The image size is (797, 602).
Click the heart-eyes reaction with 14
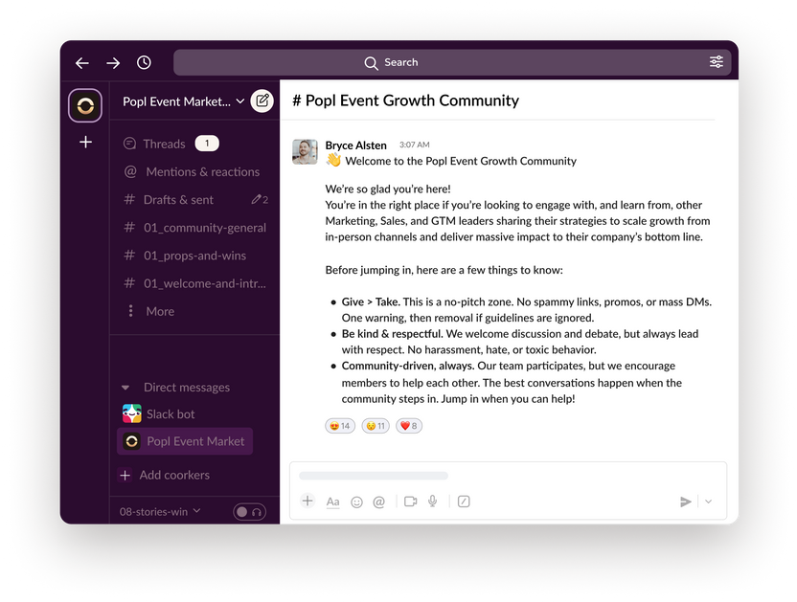coord(340,426)
